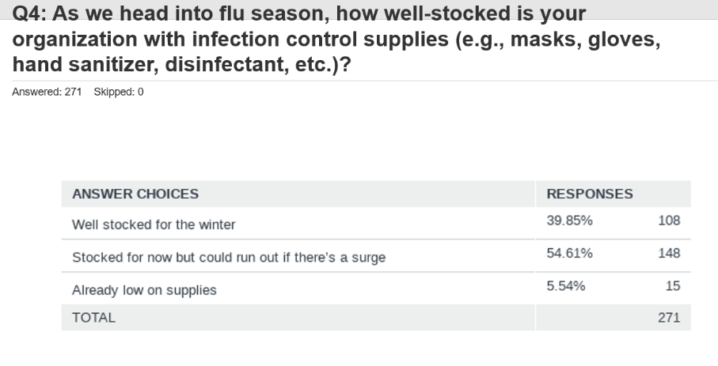This screenshot has width=718, height=366.
Task: Click the 15 response count
Action: click(x=673, y=286)
